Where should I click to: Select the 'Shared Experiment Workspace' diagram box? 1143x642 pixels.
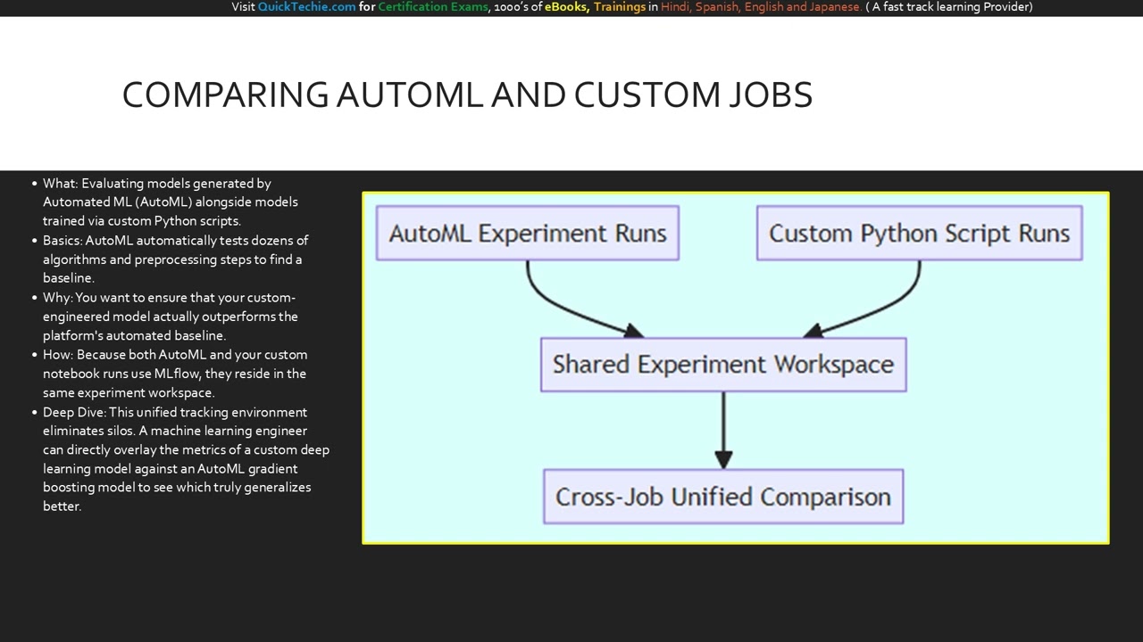click(723, 365)
